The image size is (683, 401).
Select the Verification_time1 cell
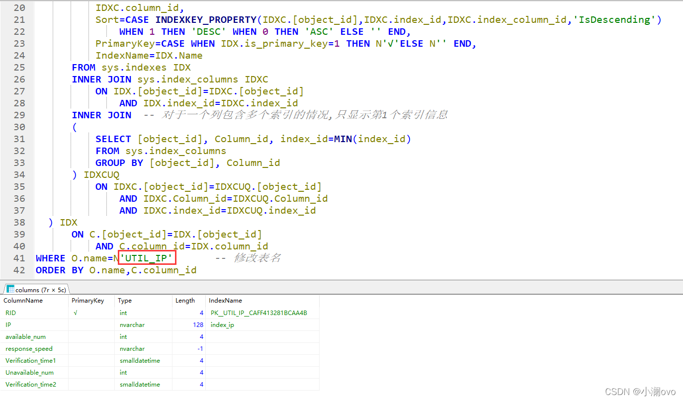pyautogui.click(x=35, y=361)
